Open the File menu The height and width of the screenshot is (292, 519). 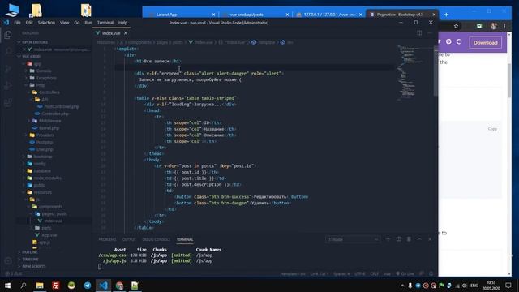tap(17, 23)
